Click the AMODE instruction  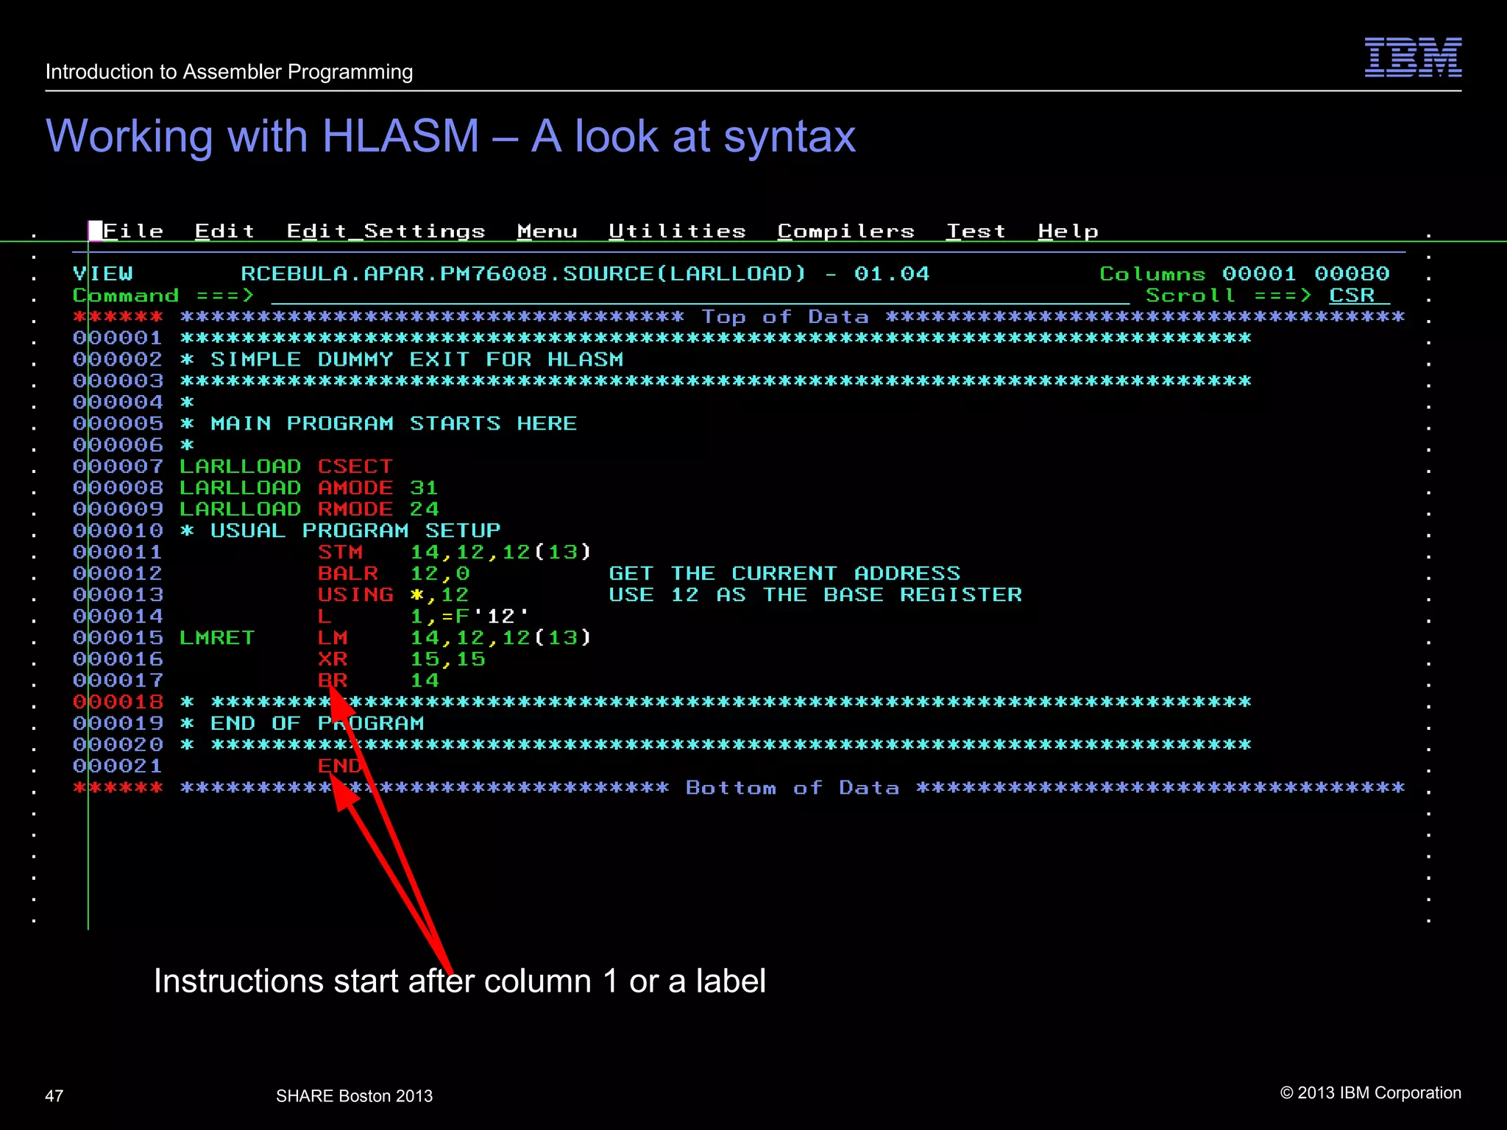(355, 488)
